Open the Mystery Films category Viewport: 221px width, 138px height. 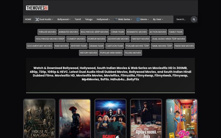[x=79, y=46]
